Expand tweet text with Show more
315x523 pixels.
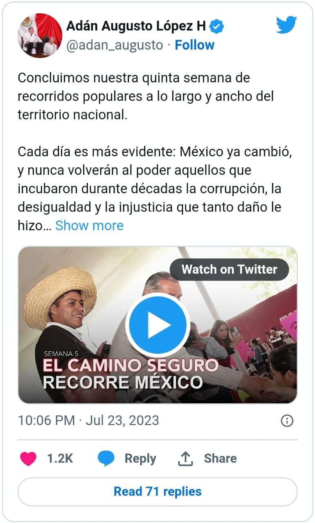[x=89, y=226]
